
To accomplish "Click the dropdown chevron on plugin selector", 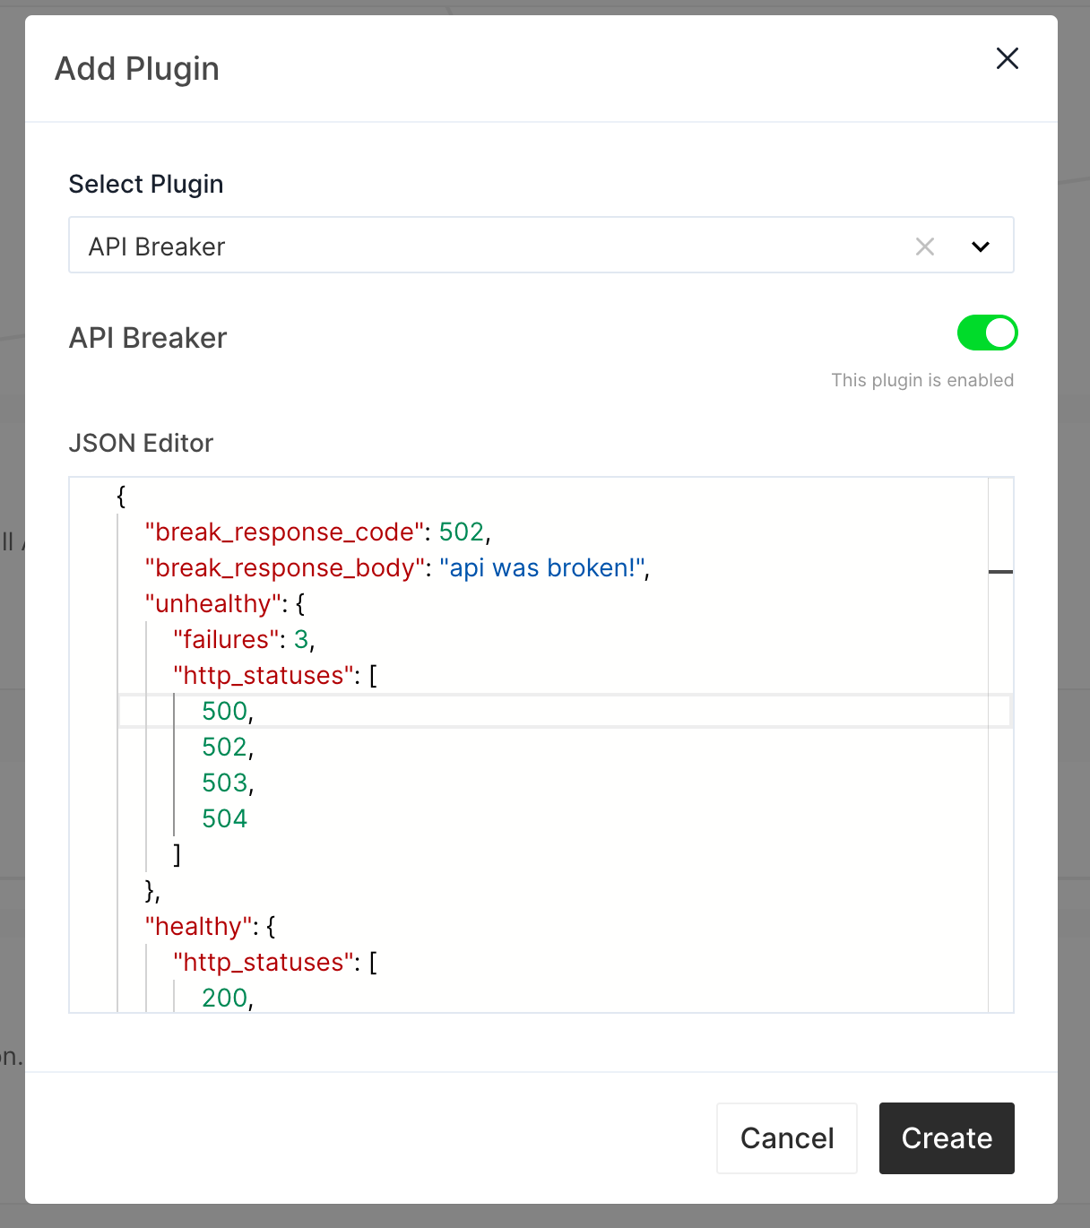I will (981, 246).
